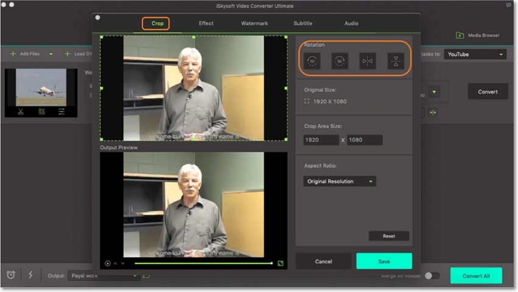Play the output preview video
Image resolution: width=518 pixels, height=292 pixels.
pos(108,263)
